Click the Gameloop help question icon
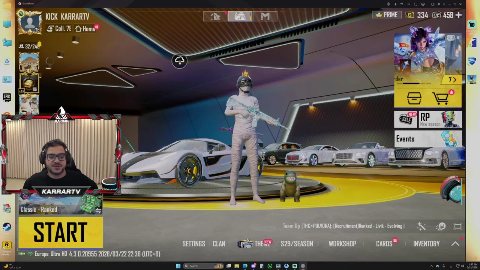Image resolution: width=480 pixels, height=270 pixels. tap(388, 4)
